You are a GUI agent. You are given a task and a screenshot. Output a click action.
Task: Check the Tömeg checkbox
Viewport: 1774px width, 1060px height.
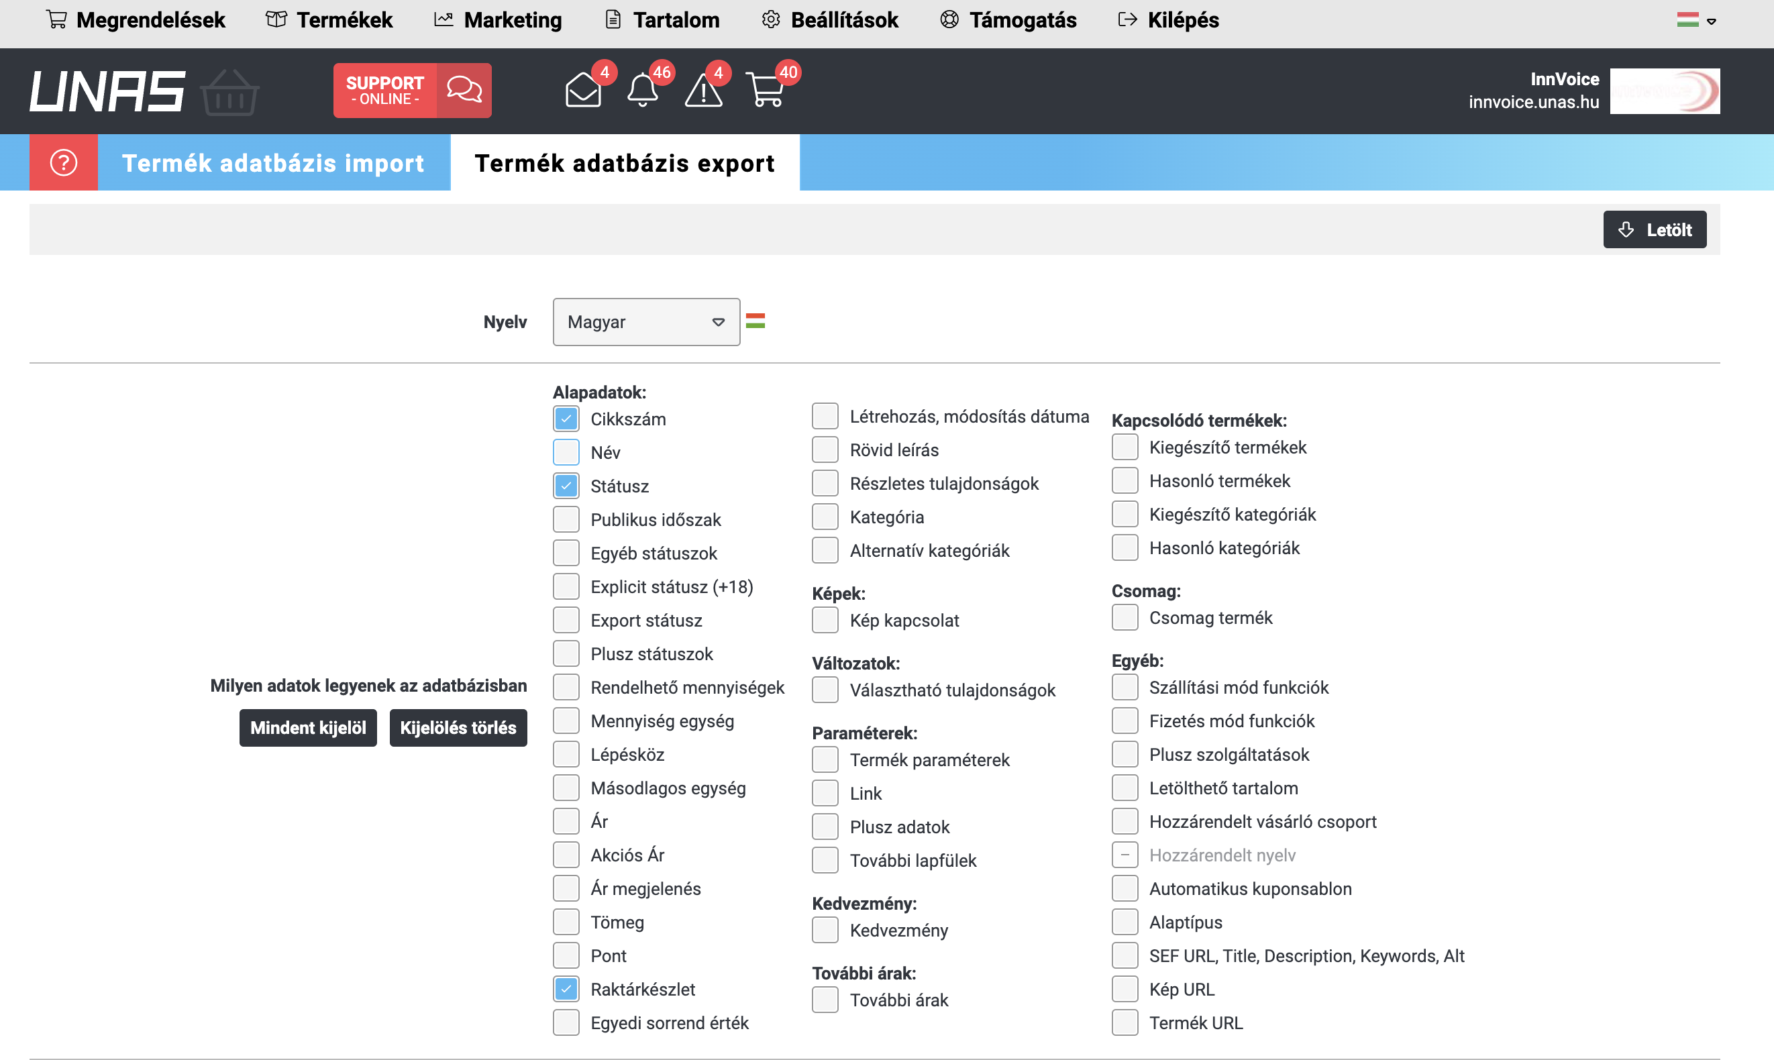coord(566,922)
